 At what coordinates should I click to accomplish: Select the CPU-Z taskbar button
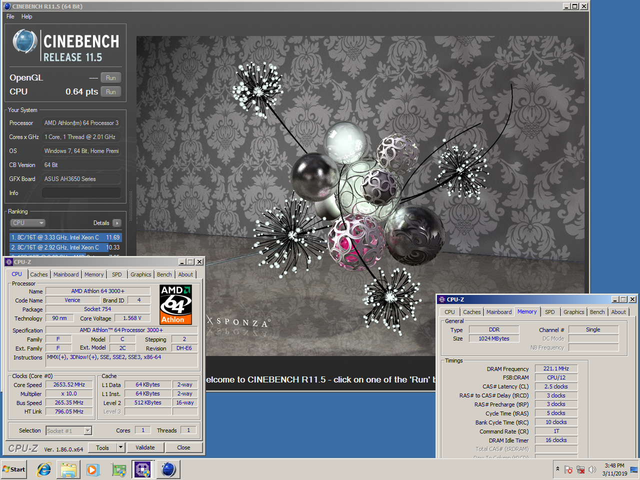(x=142, y=469)
